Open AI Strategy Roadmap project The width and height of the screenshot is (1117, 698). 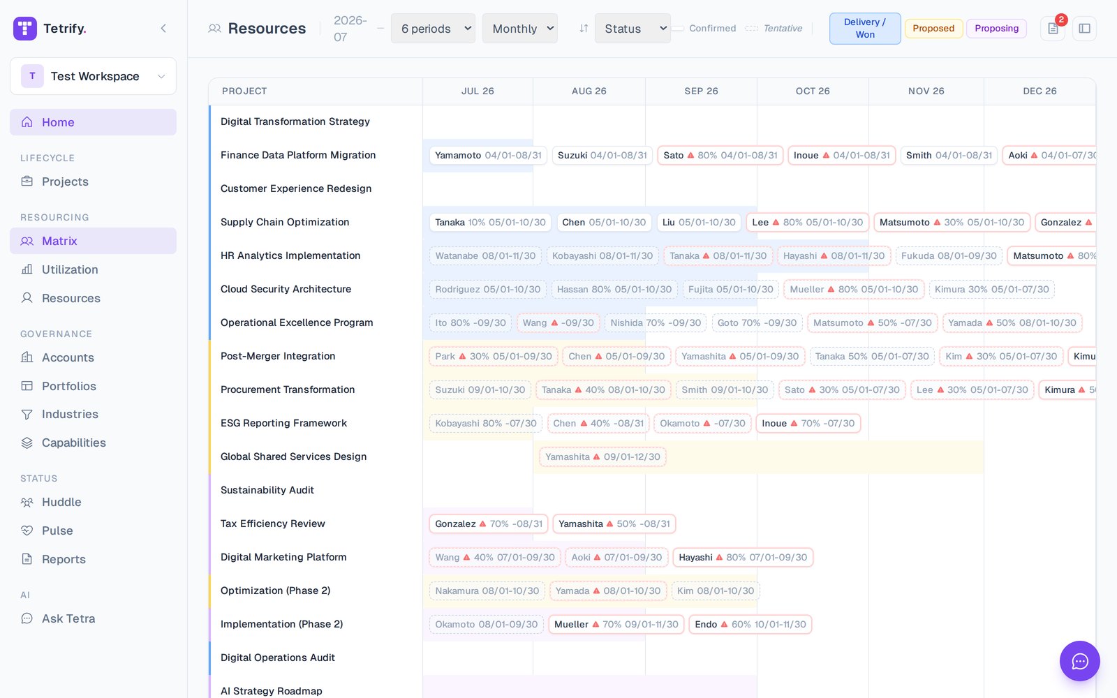click(272, 691)
